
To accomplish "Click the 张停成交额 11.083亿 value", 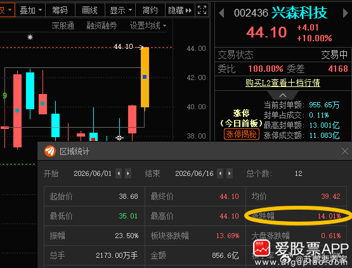I will (x=324, y=135).
